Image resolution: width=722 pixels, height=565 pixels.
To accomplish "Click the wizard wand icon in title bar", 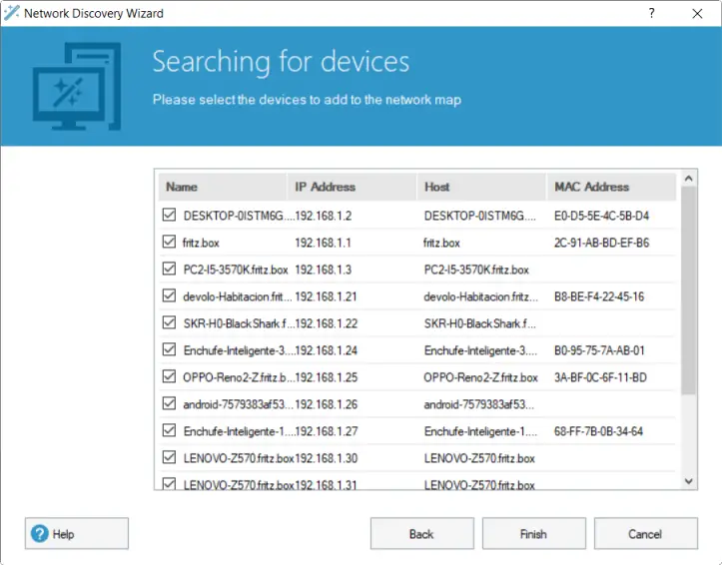I will (x=12, y=14).
